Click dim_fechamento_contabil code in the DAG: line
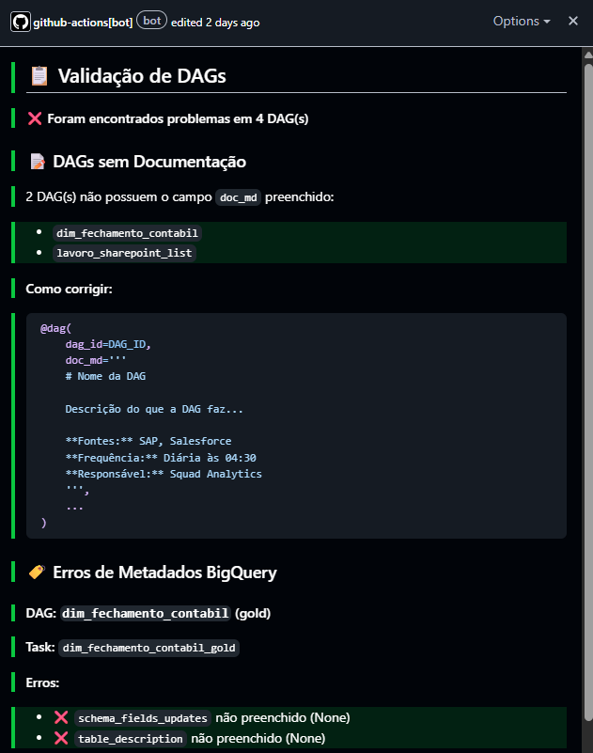 coord(146,614)
